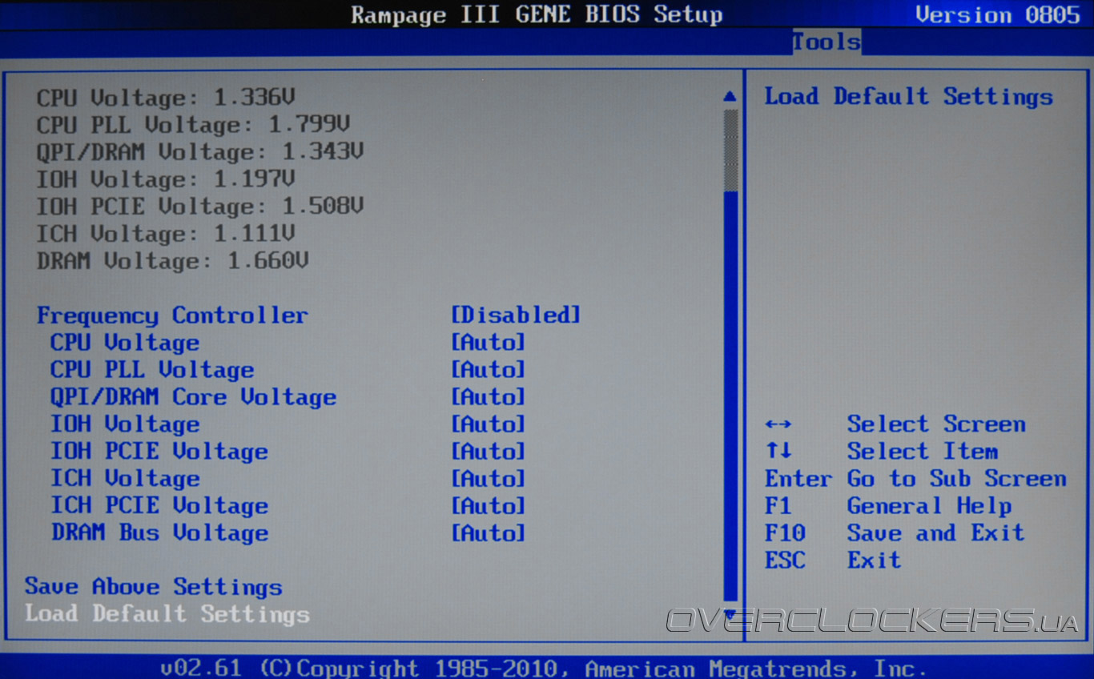Switch to the Tools tab
The height and width of the screenshot is (679, 1094).
point(827,42)
